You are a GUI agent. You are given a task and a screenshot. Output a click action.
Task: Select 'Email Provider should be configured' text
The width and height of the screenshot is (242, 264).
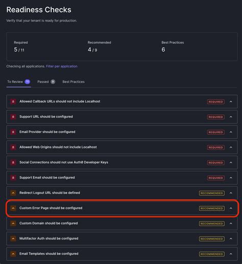[47, 132]
